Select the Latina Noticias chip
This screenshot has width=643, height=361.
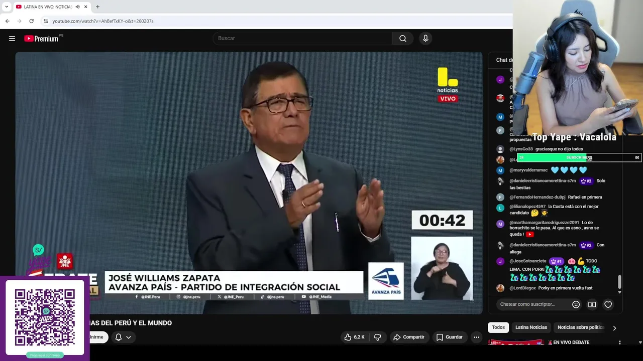click(x=531, y=327)
